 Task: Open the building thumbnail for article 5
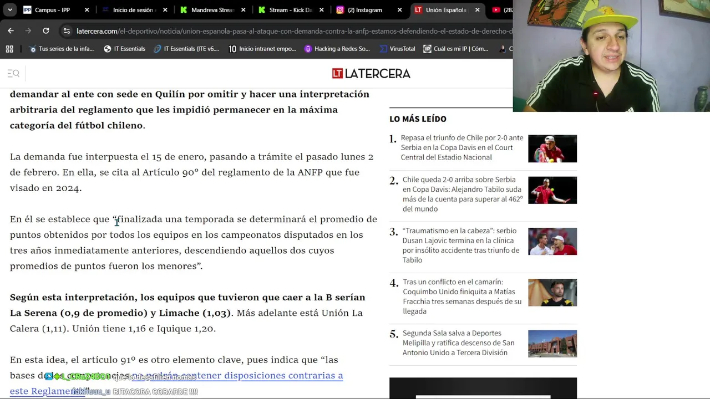pos(552,344)
